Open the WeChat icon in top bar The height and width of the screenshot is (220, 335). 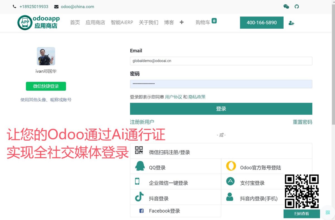(x=286, y=6)
